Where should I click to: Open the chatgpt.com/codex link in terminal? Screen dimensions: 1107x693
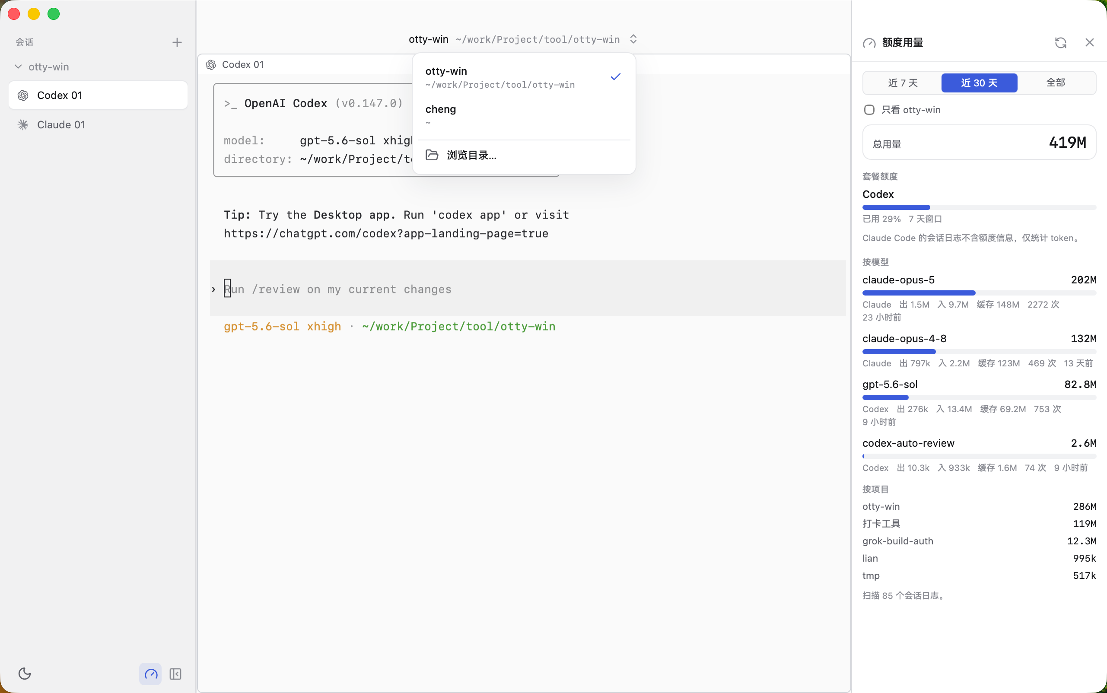(x=386, y=233)
